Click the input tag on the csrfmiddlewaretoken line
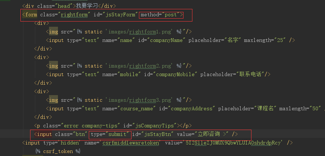Image resolution: width=325 pixels, height=156 pixels. (33, 143)
